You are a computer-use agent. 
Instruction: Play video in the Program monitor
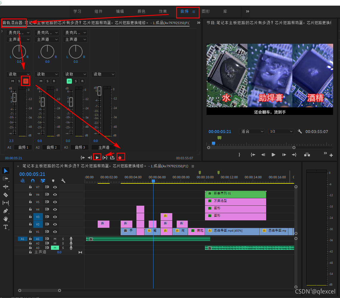(x=274, y=155)
